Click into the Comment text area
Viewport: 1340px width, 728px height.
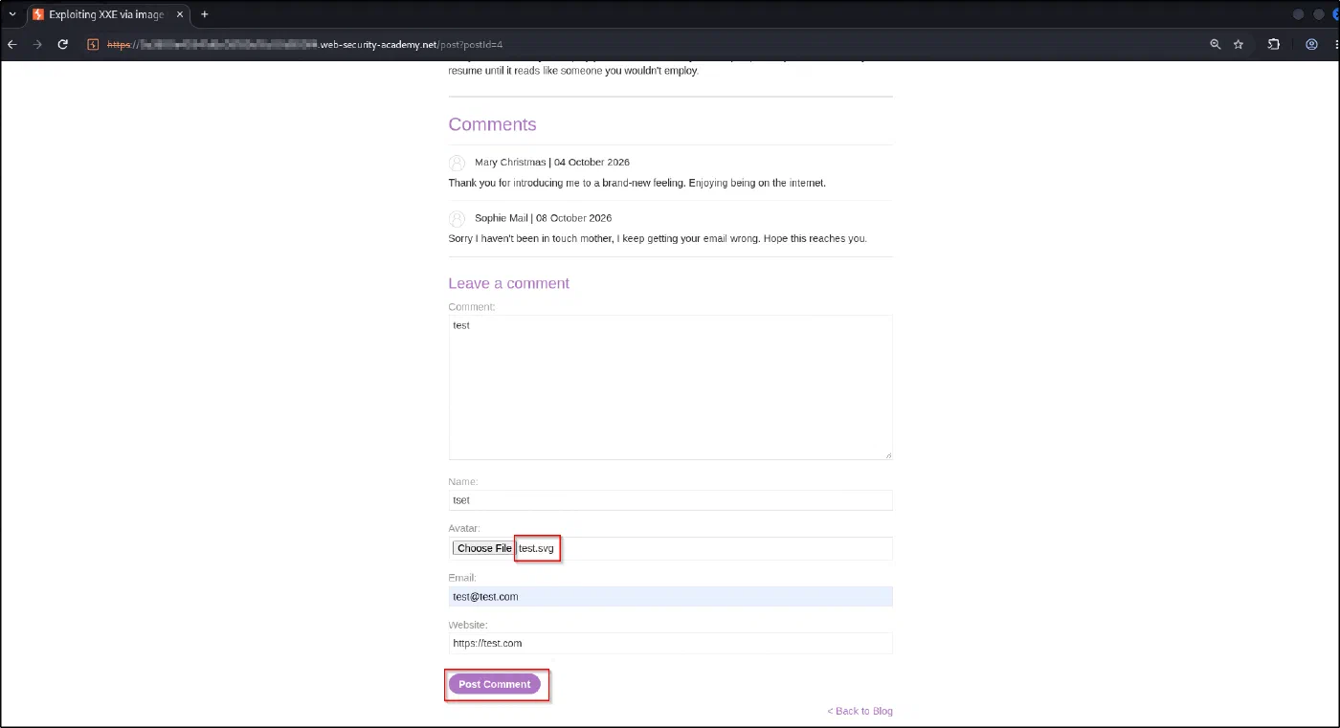tap(670, 387)
